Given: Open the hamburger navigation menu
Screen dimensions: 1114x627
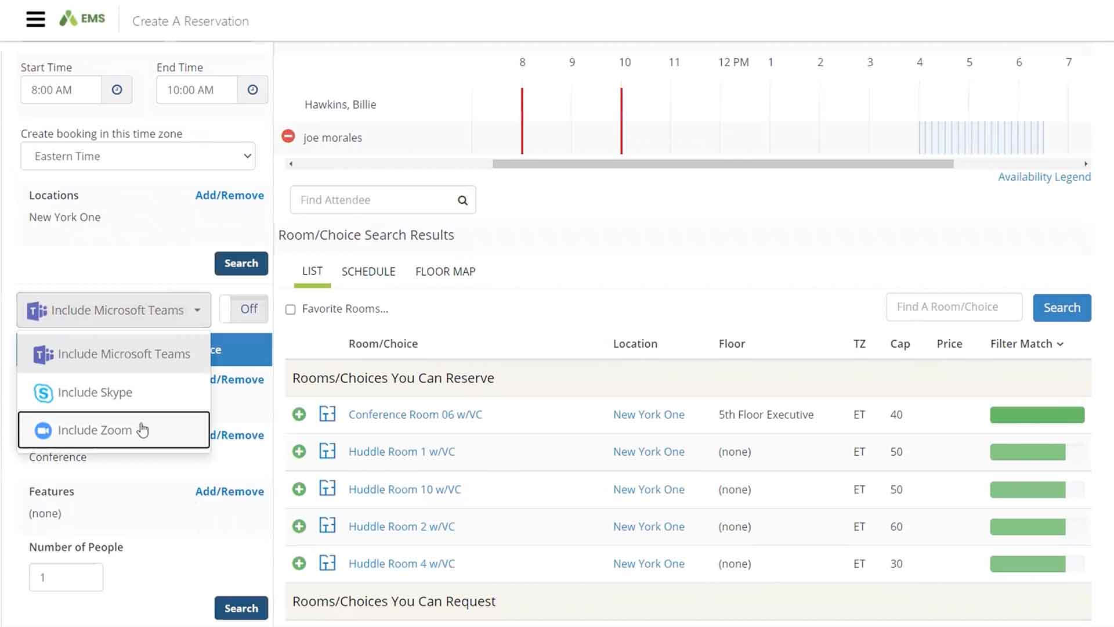Looking at the screenshot, I should [x=35, y=19].
